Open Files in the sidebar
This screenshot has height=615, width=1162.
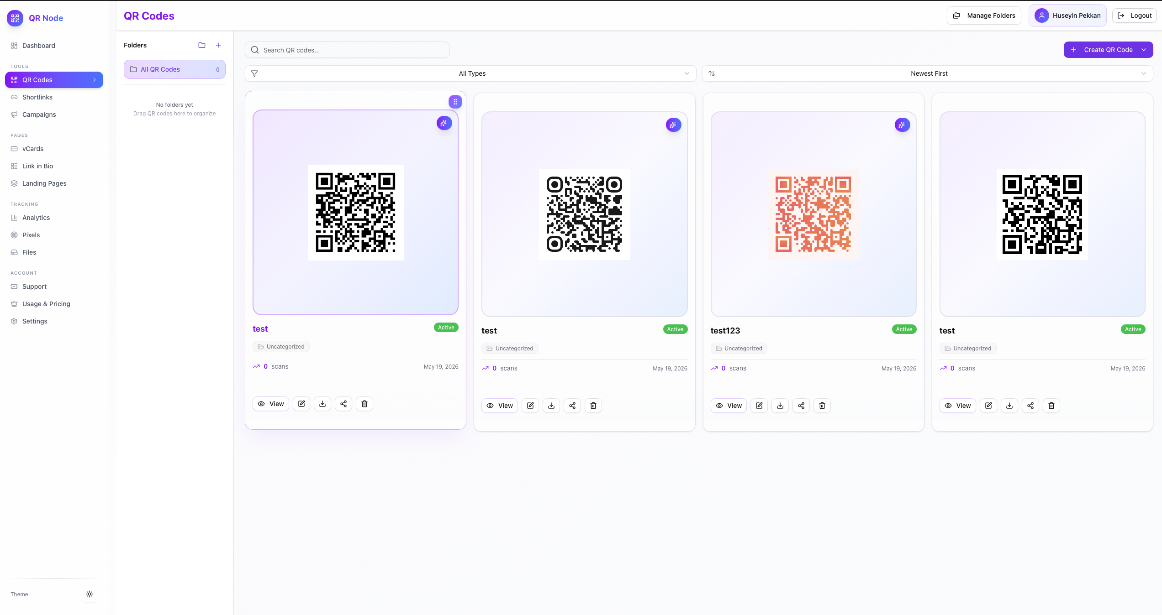54,252
